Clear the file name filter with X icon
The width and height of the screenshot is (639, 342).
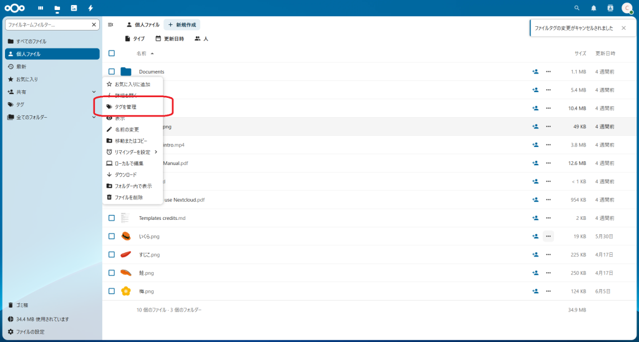[x=94, y=25]
